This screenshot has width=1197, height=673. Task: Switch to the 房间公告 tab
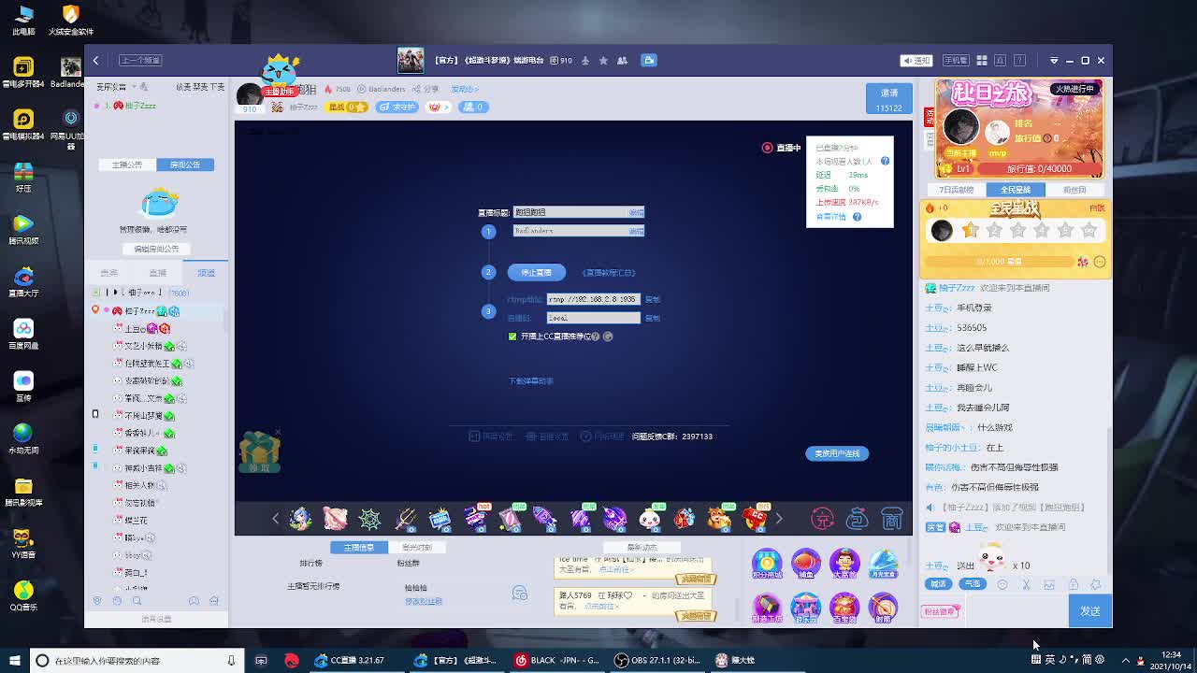pyautogui.click(x=185, y=165)
